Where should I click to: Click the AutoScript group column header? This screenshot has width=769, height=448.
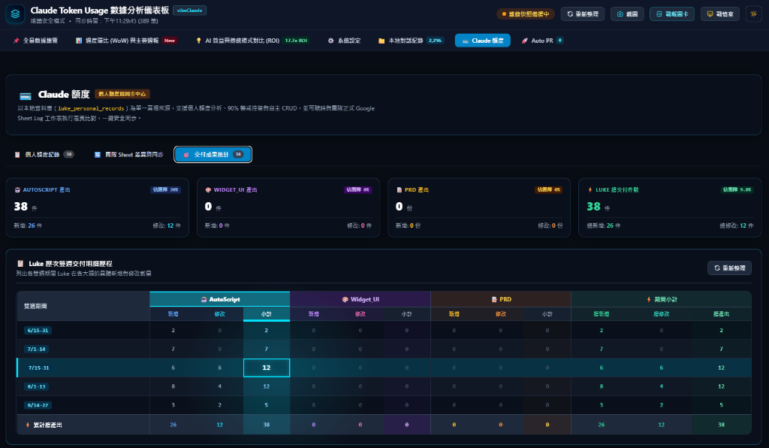[x=220, y=299]
